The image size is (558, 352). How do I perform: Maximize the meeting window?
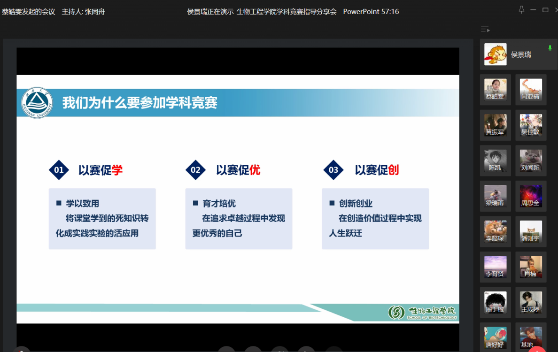545,10
